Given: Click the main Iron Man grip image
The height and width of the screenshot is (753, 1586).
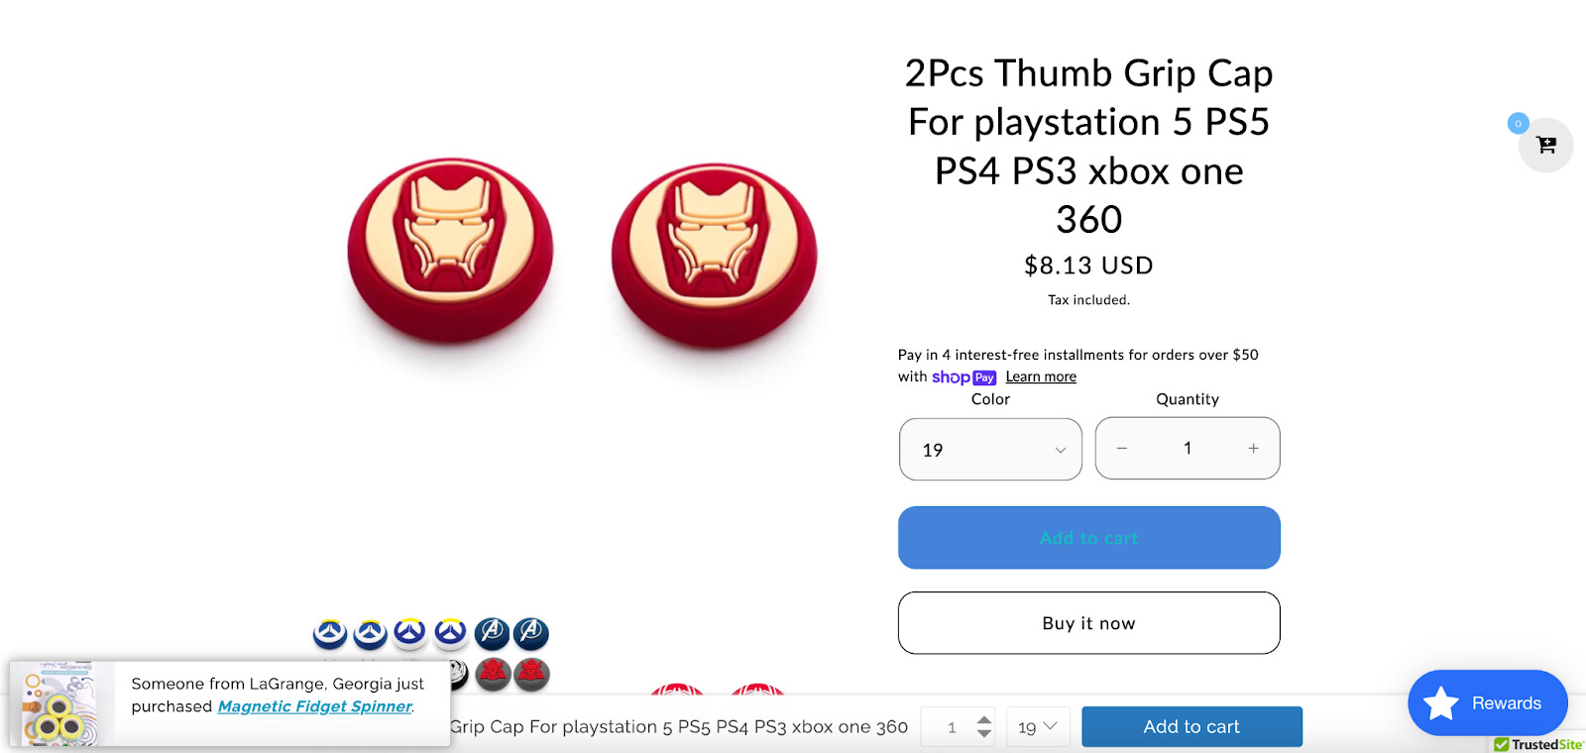Looking at the screenshot, I should 582,255.
